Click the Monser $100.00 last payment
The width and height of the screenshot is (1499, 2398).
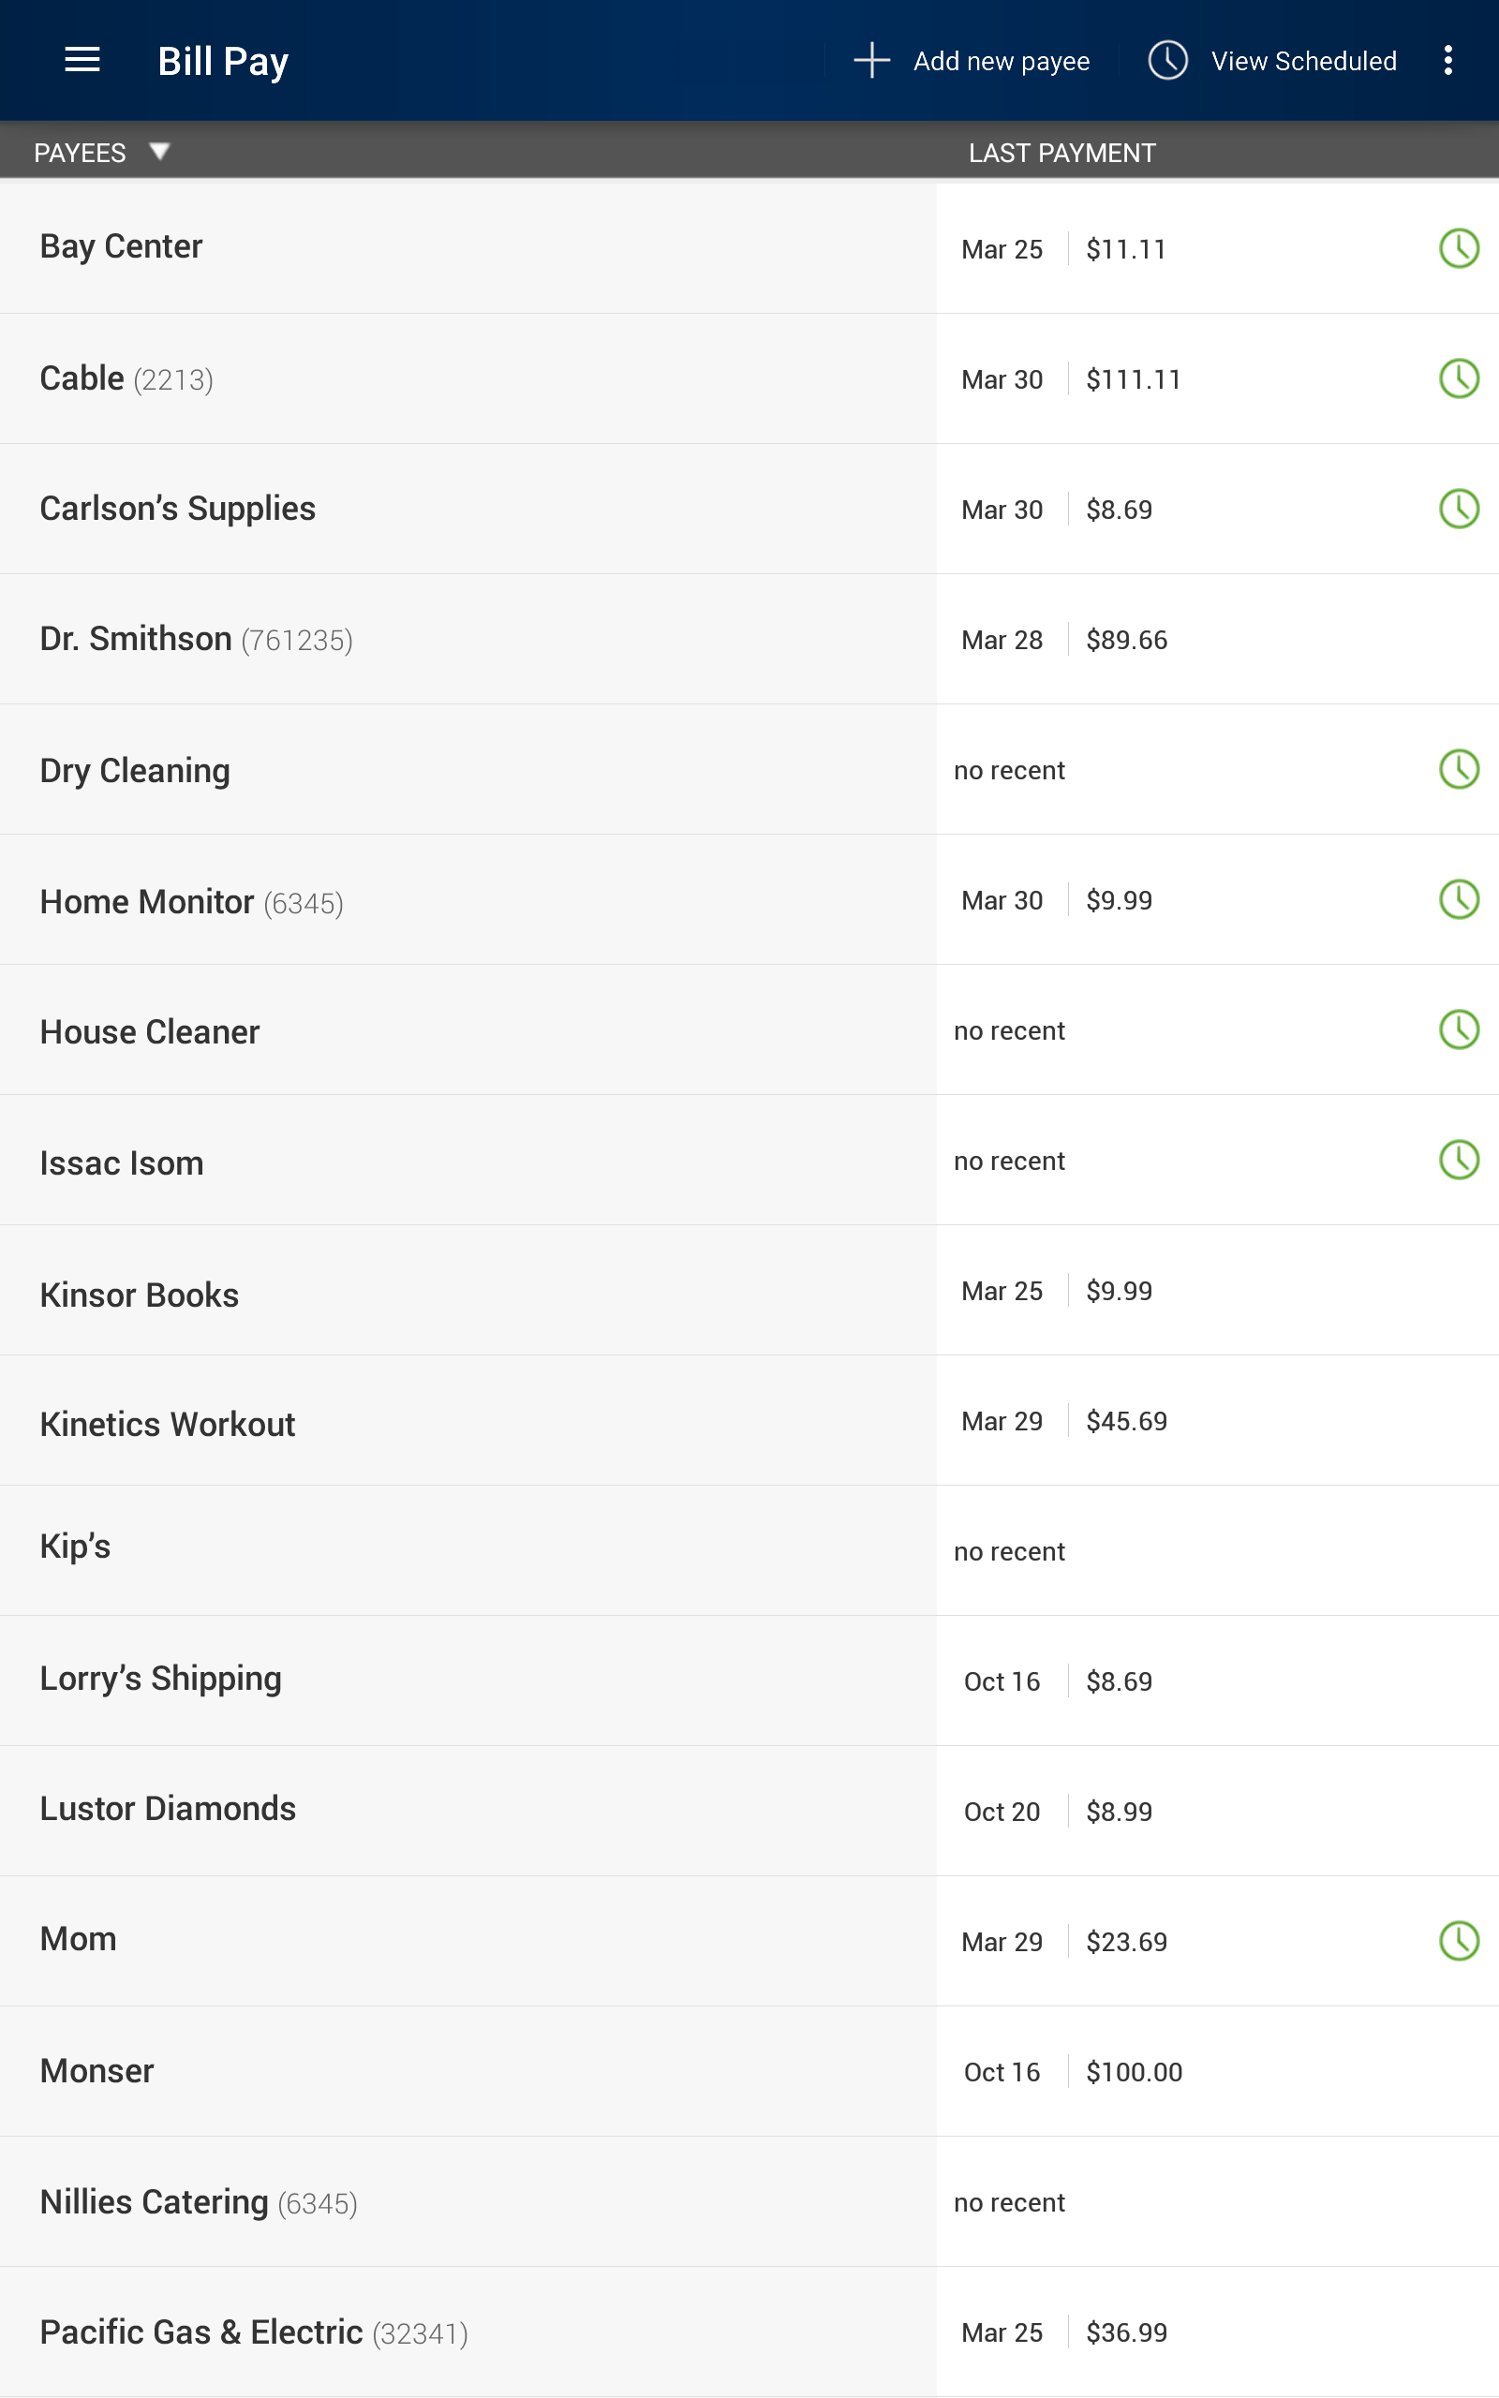pyautogui.click(x=1134, y=2072)
